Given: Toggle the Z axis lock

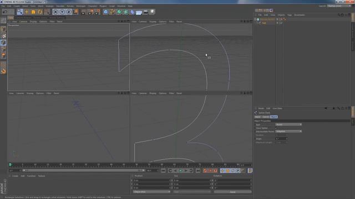Looking at the screenshot, I should pyautogui.click(x=69, y=12).
